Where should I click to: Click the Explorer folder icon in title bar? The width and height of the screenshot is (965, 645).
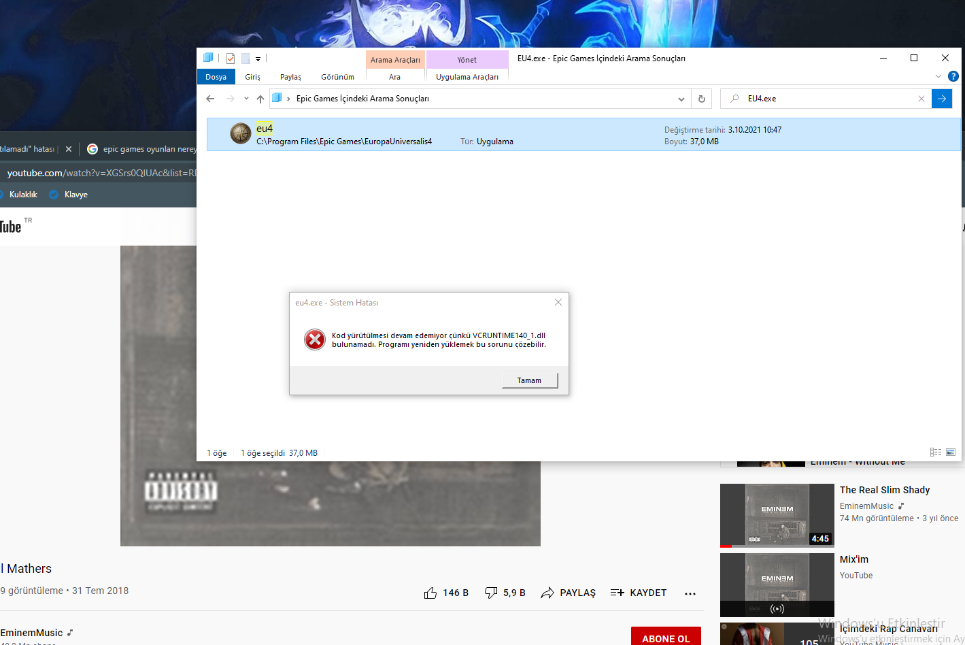click(208, 58)
